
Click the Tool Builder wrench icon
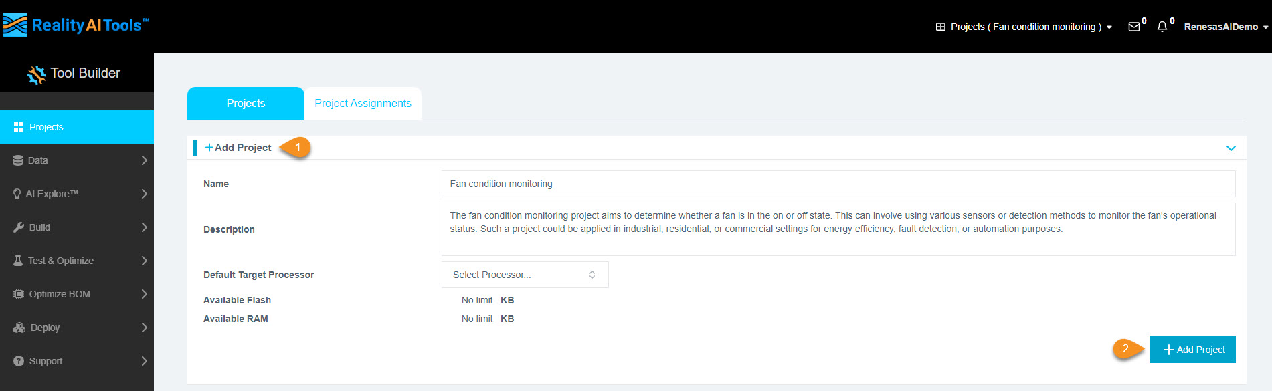click(37, 74)
